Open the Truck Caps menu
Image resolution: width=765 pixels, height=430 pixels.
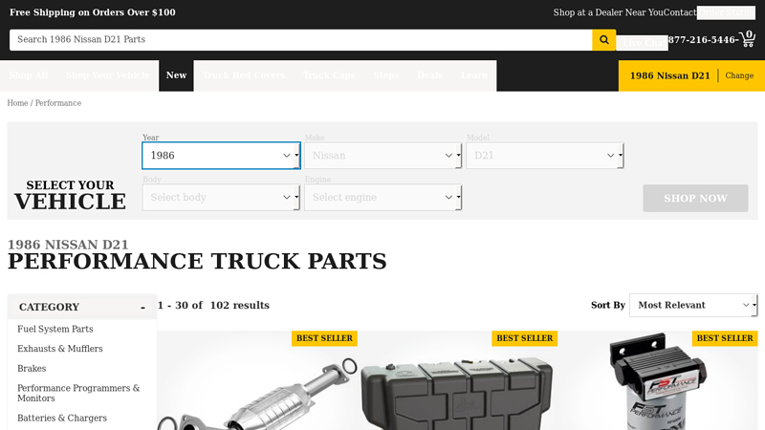329,75
